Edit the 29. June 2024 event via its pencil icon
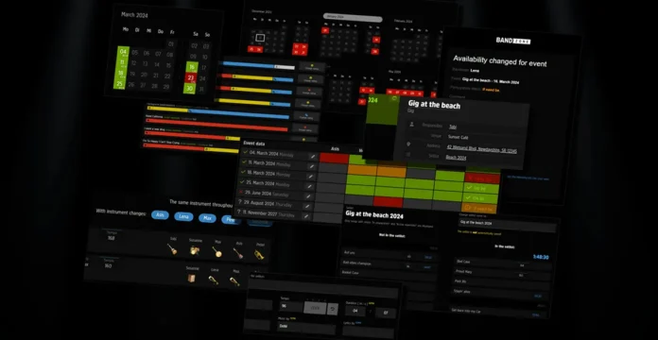658x340 pixels. pyautogui.click(x=309, y=196)
